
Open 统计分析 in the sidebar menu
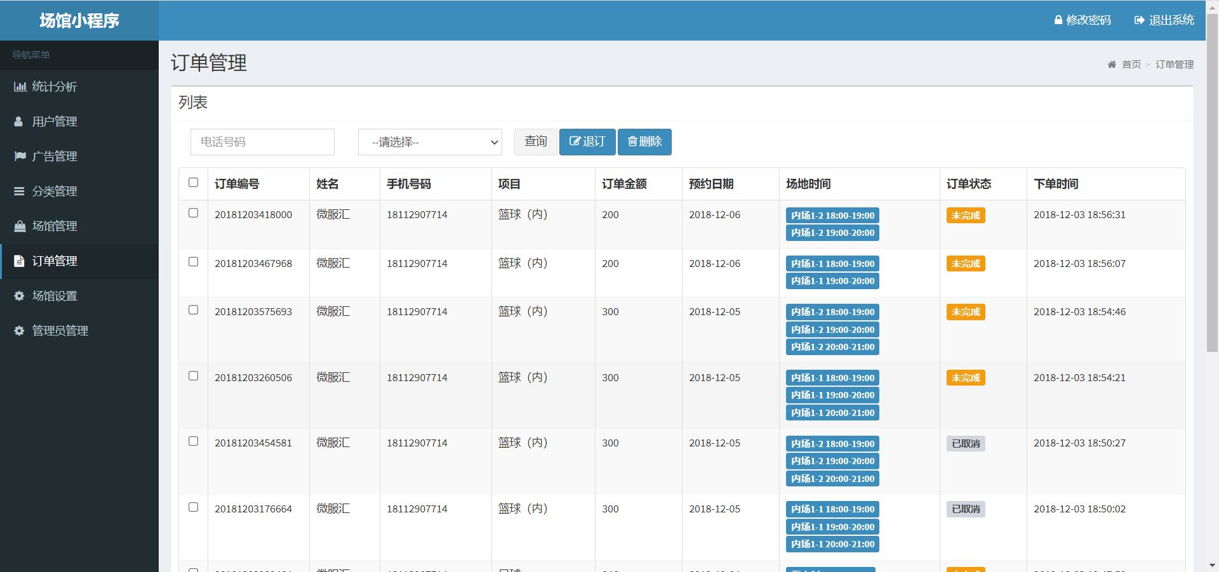click(x=79, y=87)
